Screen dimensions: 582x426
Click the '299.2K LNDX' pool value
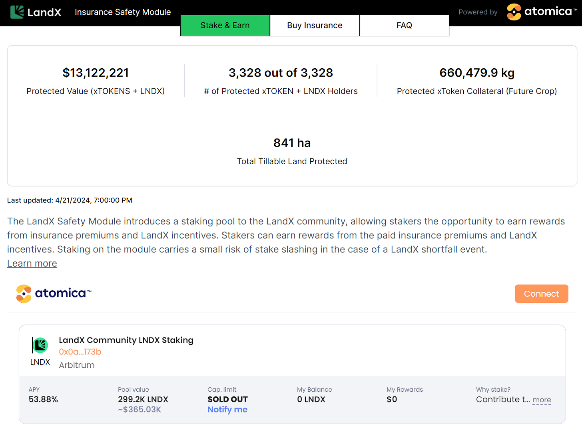tap(143, 399)
